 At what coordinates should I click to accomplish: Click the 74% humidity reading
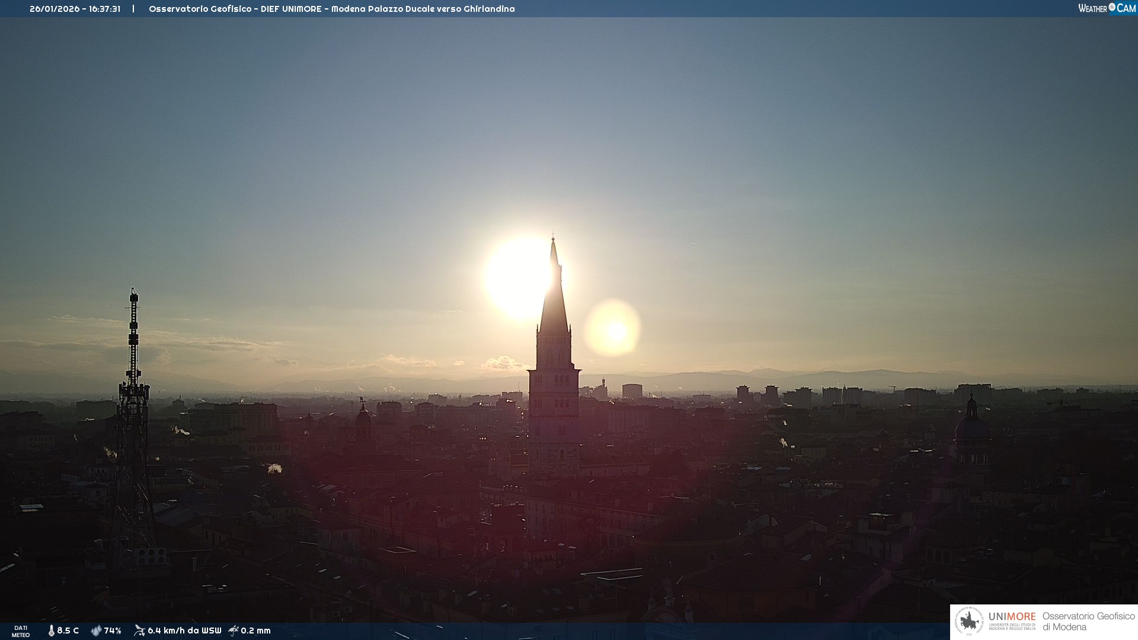click(113, 631)
